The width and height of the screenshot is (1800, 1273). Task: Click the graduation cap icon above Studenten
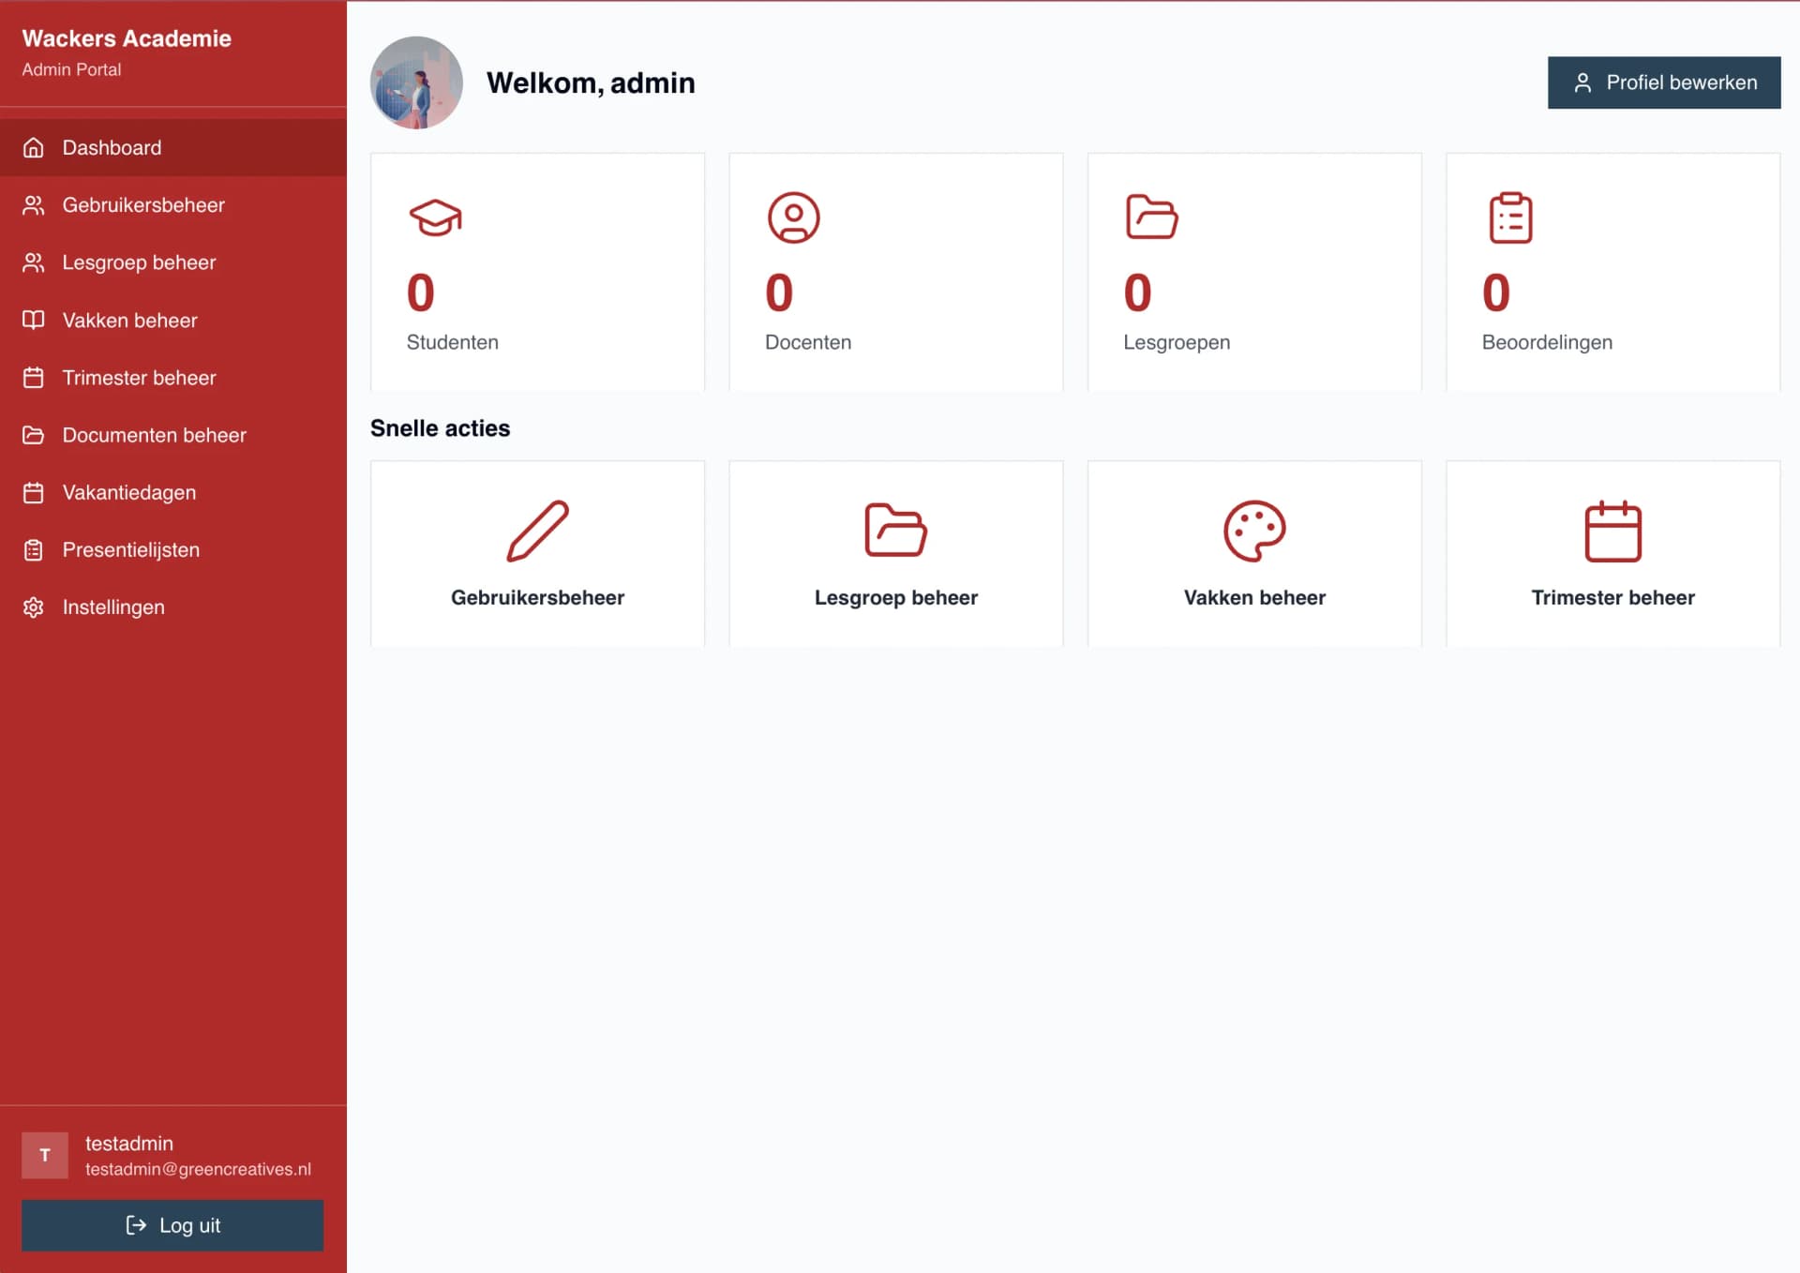(x=435, y=217)
